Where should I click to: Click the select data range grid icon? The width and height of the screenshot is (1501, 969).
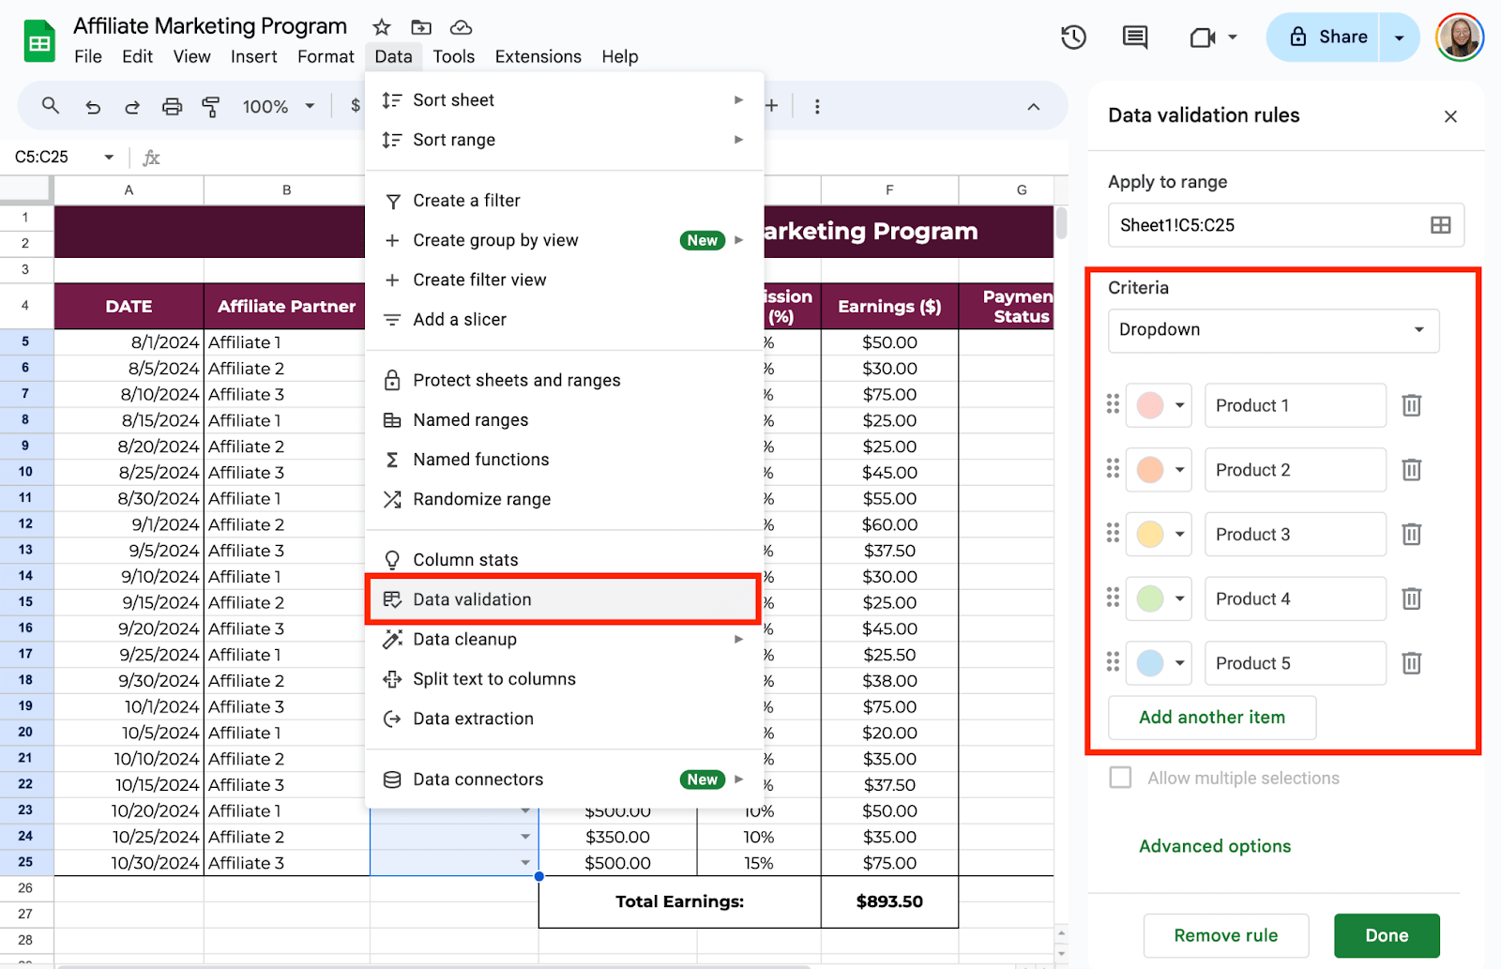(1440, 225)
